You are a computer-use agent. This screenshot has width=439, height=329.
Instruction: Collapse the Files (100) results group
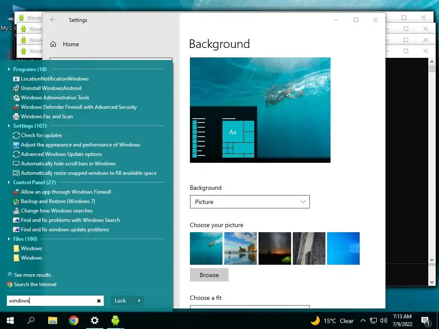click(9, 239)
